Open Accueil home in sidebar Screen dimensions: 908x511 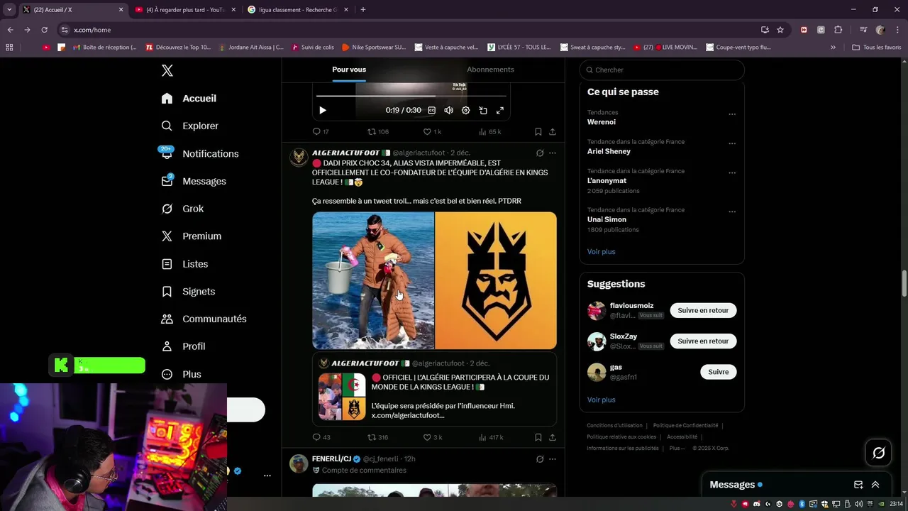click(x=189, y=99)
